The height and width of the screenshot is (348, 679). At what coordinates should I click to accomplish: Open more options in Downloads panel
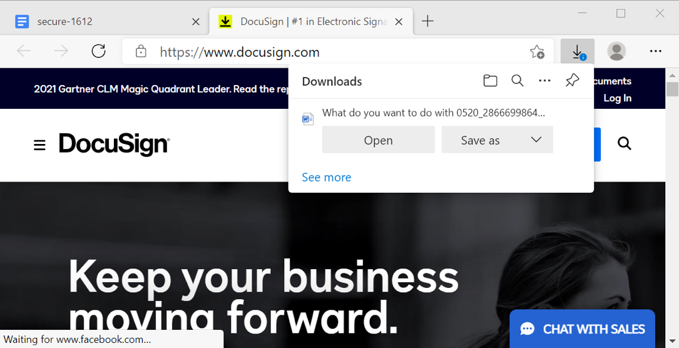(544, 81)
